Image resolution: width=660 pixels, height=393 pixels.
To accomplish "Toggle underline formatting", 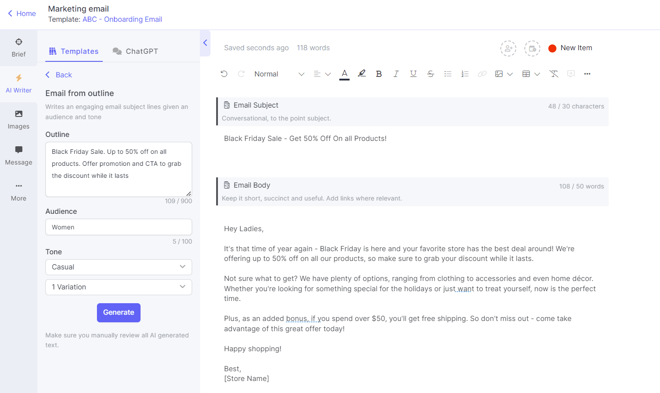I will point(413,74).
